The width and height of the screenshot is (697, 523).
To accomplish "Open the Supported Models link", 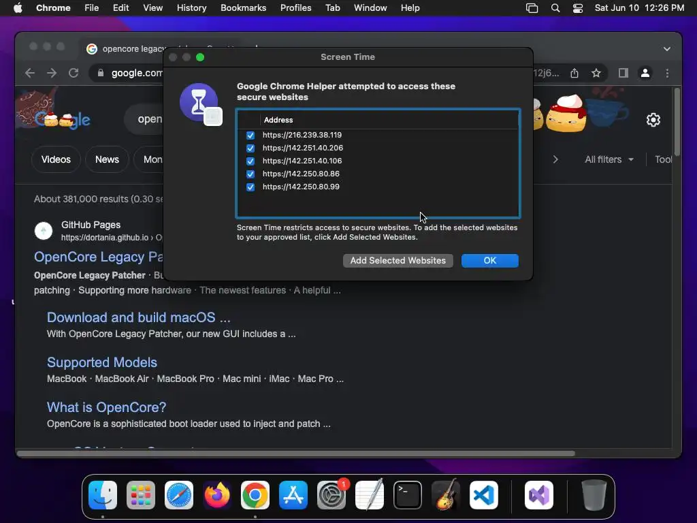I will pyautogui.click(x=102, y=362).
